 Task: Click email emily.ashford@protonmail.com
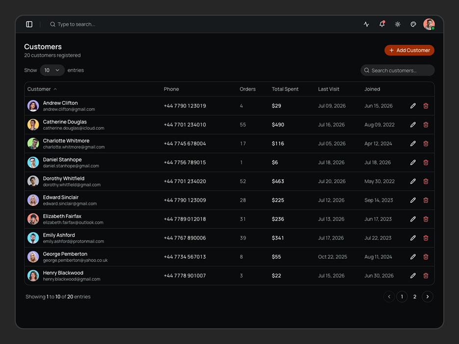(74, 241)
